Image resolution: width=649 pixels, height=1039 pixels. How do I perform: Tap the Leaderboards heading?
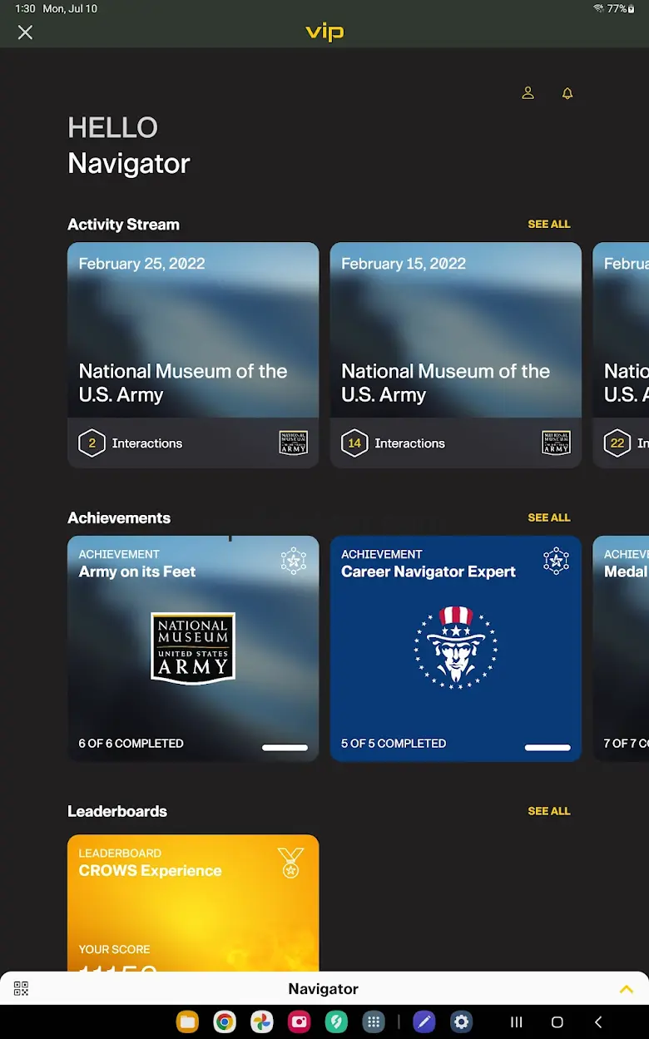[x=117, y=811]
